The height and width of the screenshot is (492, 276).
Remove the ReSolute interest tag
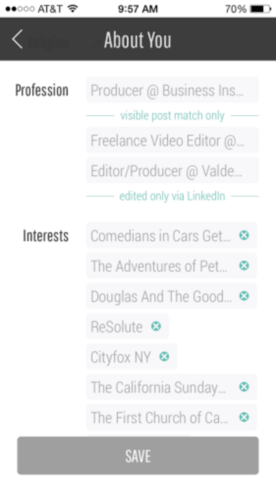[156, 326]
